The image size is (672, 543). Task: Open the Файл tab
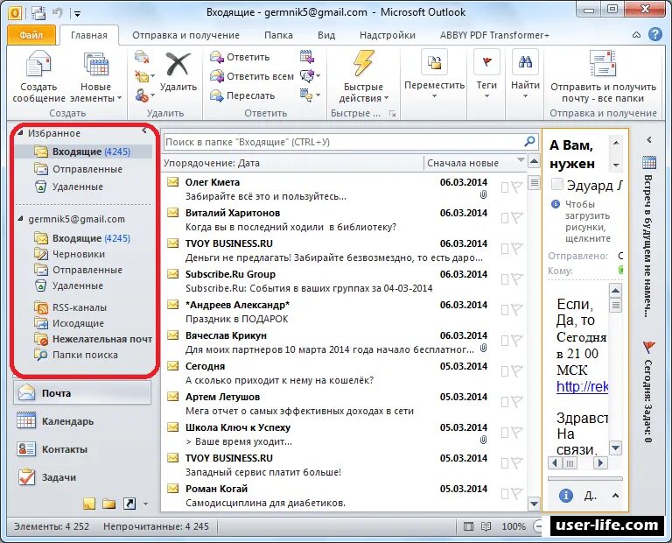(31, 35)
